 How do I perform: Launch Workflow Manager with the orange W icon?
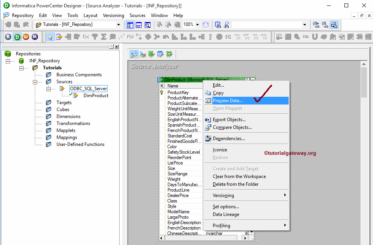tap(26, 37)
